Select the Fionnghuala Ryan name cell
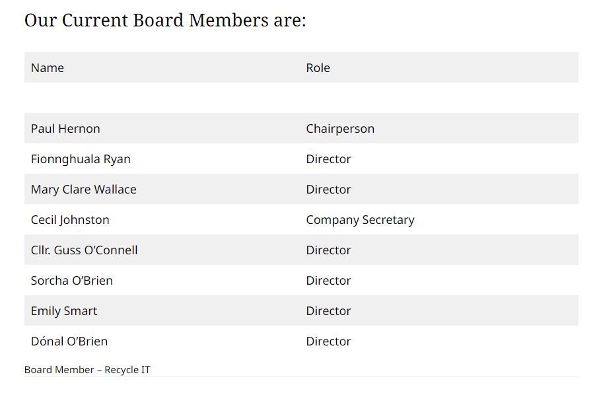This screenshot has height=393, width=593. (81, 159)
